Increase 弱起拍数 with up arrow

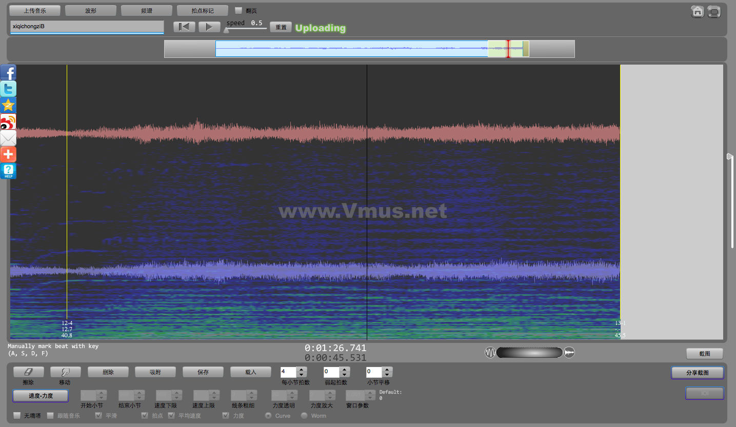tap(345, 370)
